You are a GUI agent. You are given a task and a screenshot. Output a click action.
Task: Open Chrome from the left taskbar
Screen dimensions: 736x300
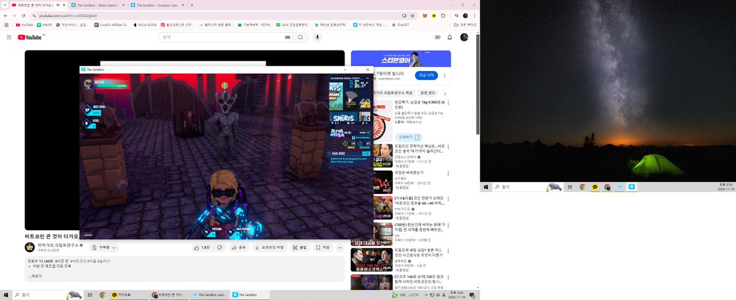click(x=102, y=295)
